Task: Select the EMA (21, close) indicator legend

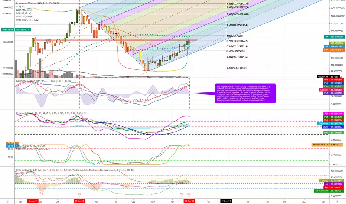Action: tap(24, 10)
